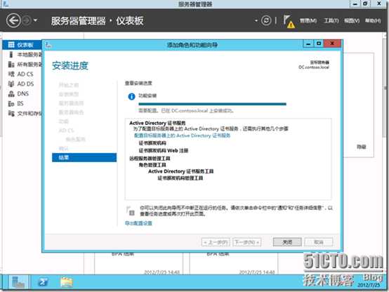Open Server Manager from the taskbar
The width and height of the screenshot is (389, 292).
point(18,282)
